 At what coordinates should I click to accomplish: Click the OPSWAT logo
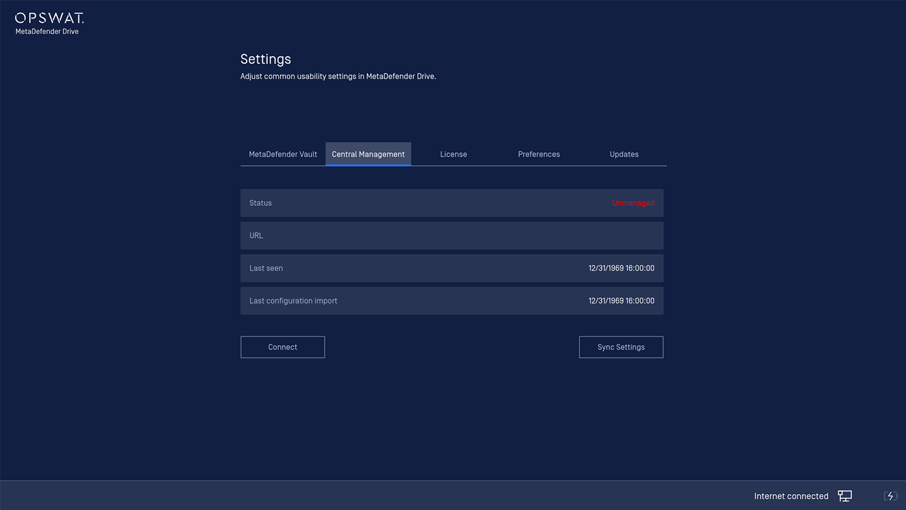[x=49, y=18]
